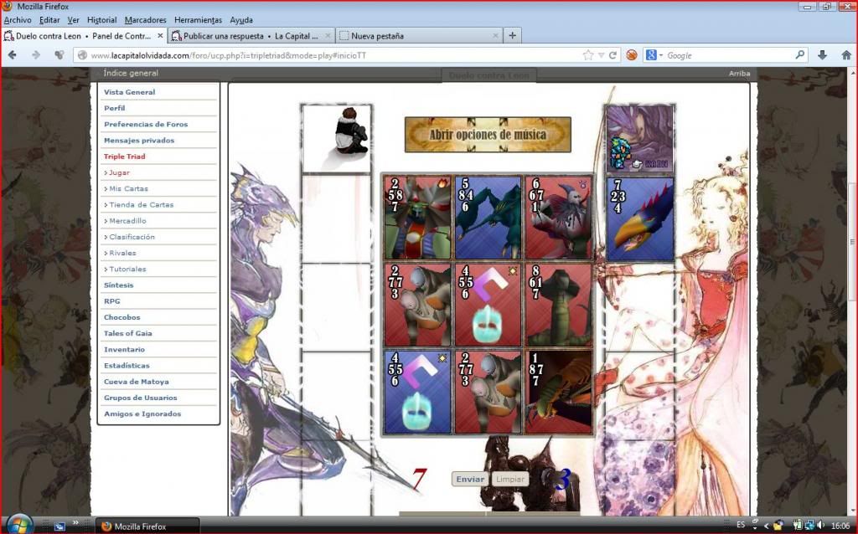The image size is (858, 534).
Task: Open a new tab with the plus button
Action: tap(512, 35)
